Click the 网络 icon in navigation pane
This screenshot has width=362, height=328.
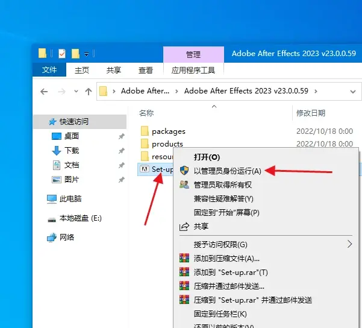click(x=52, y=238)
